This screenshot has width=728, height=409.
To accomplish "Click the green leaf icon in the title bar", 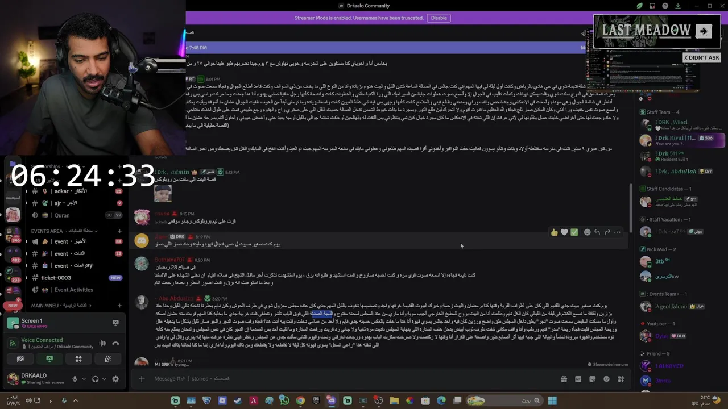I will click(x=640, y=6).
